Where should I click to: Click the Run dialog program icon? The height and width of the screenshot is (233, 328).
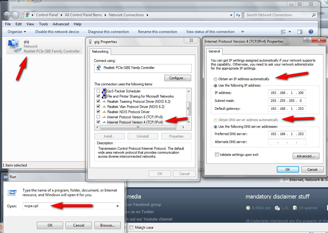pyautogui.click(x=12, y=193)
